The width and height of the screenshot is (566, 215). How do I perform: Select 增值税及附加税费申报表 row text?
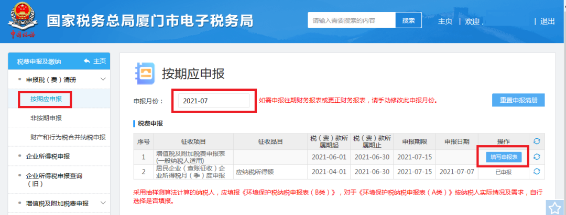(191, 157)
